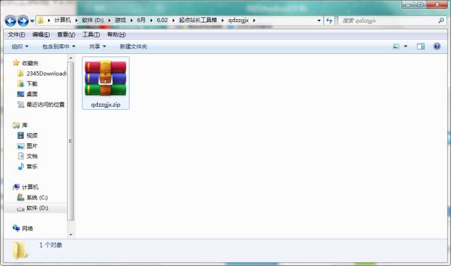Click the change view icon
The width and height of the screenshot is (451, 266).
click(x=396, y=46)
